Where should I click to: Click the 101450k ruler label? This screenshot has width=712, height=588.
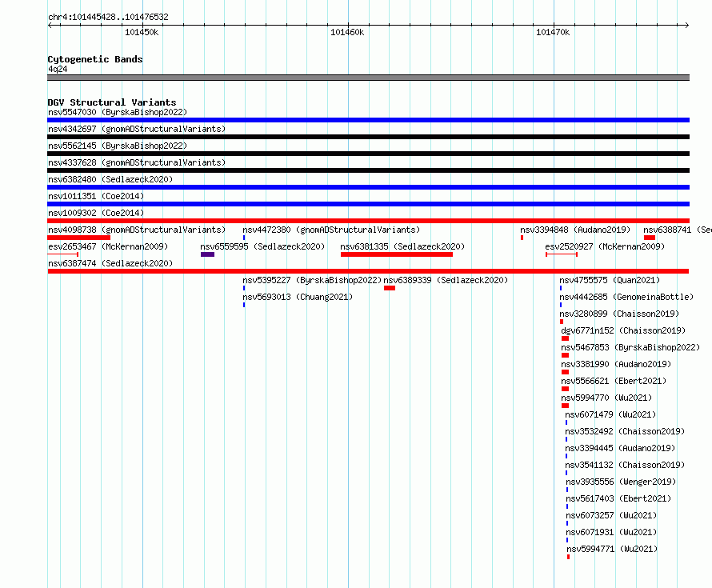(x=142, y=32)
